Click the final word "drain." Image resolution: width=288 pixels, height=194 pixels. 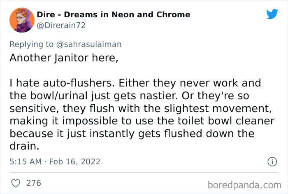[x=24, y=146]
